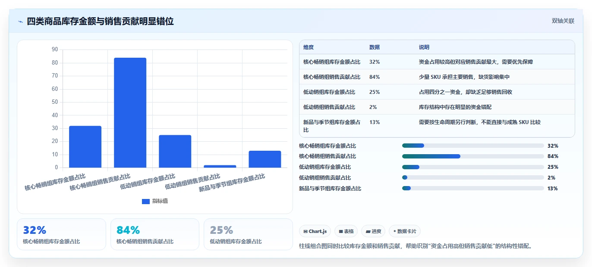Image resolution: width=592 pixels, height=267 pixels.
Task: Click the 核心畅销组库存金额占比 bar in the chart
Action: [85, 146]
